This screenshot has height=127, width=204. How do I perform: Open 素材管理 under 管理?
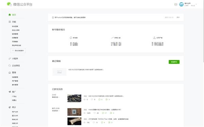15,85
